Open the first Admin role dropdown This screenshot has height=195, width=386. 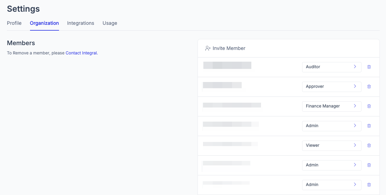331,126
